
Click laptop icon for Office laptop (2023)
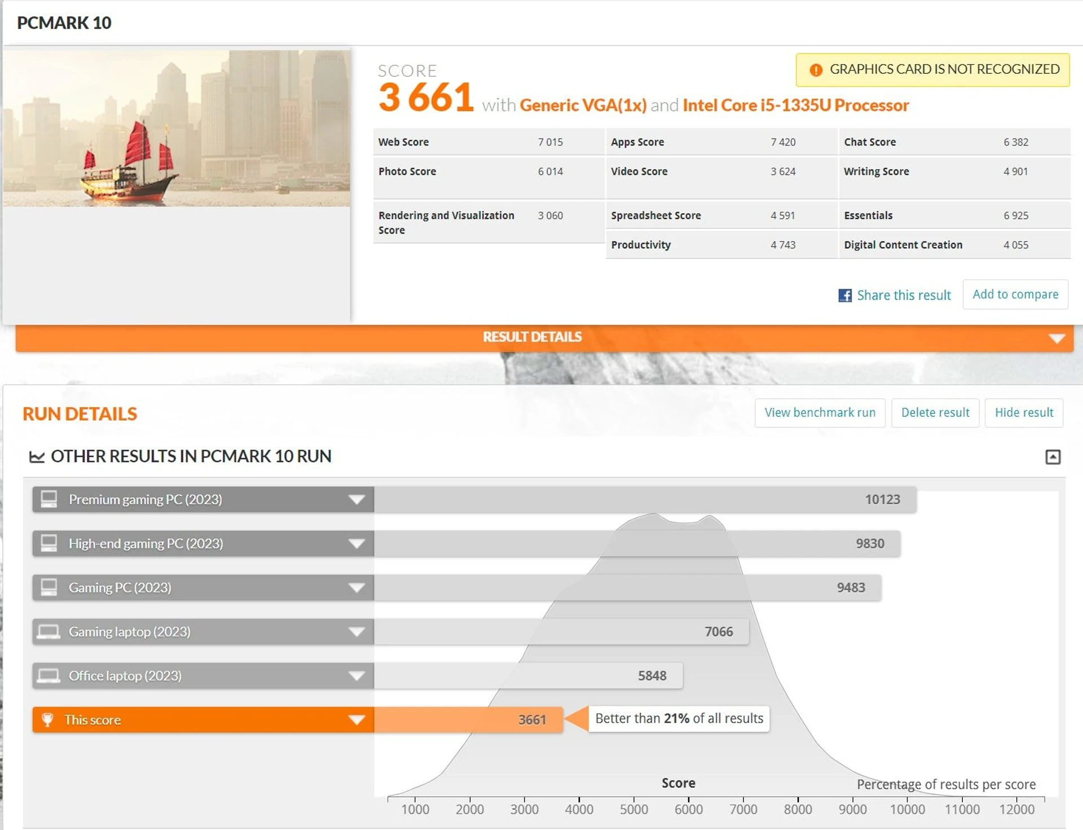tap(49, 676)
